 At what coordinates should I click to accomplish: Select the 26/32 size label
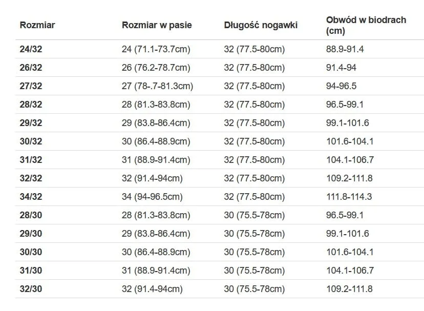click(31, 68)
